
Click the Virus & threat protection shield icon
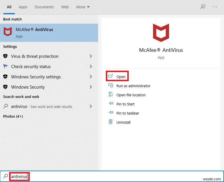click(x=5, y=56)
